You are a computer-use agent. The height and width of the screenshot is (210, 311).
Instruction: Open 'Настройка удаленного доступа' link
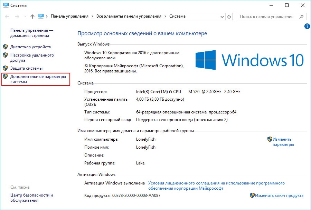point(32,58)
